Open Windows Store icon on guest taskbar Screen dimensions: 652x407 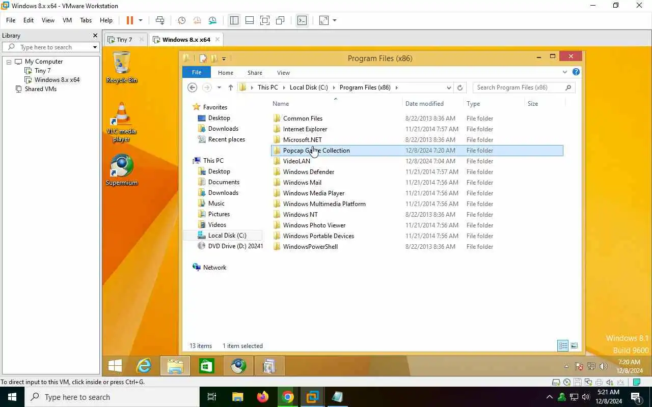coord(206,366)
